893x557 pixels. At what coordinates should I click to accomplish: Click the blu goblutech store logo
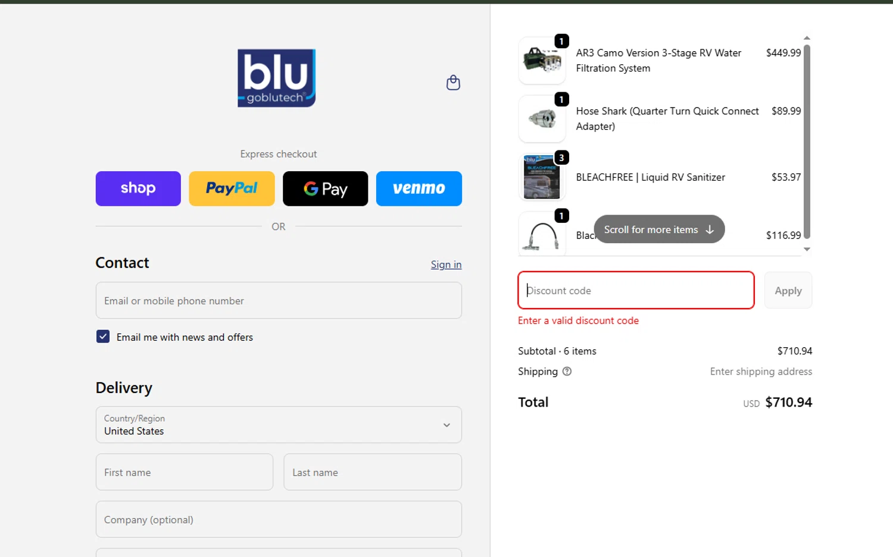point(277,78)
